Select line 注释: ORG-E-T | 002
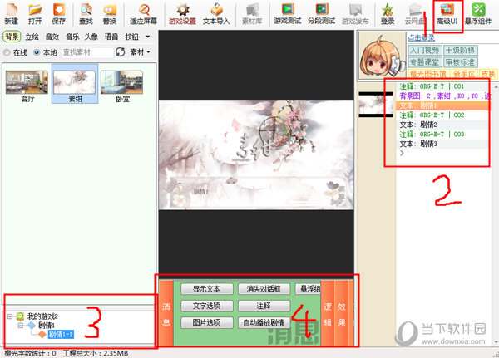Viewport: 499px width, 358px height. 443,115
